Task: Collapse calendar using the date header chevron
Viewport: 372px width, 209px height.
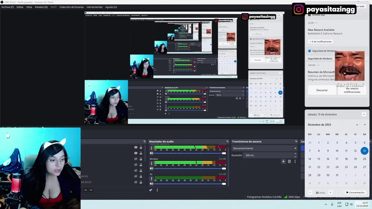Action: [x=364, y=114]
